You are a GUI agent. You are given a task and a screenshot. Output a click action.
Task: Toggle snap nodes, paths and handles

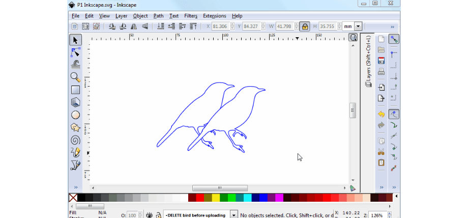[x=394, y=114]
